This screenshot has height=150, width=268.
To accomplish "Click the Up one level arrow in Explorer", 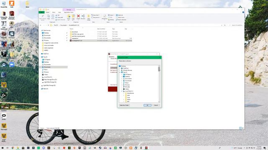I will pos(49,25).
